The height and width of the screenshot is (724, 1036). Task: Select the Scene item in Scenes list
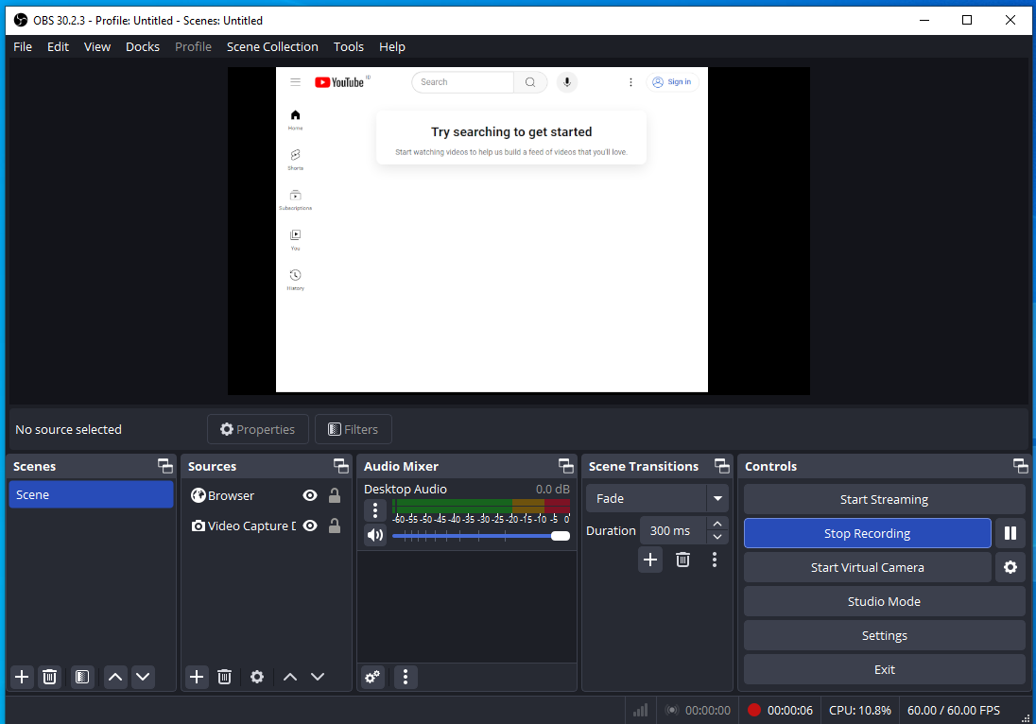click(91, 494)
